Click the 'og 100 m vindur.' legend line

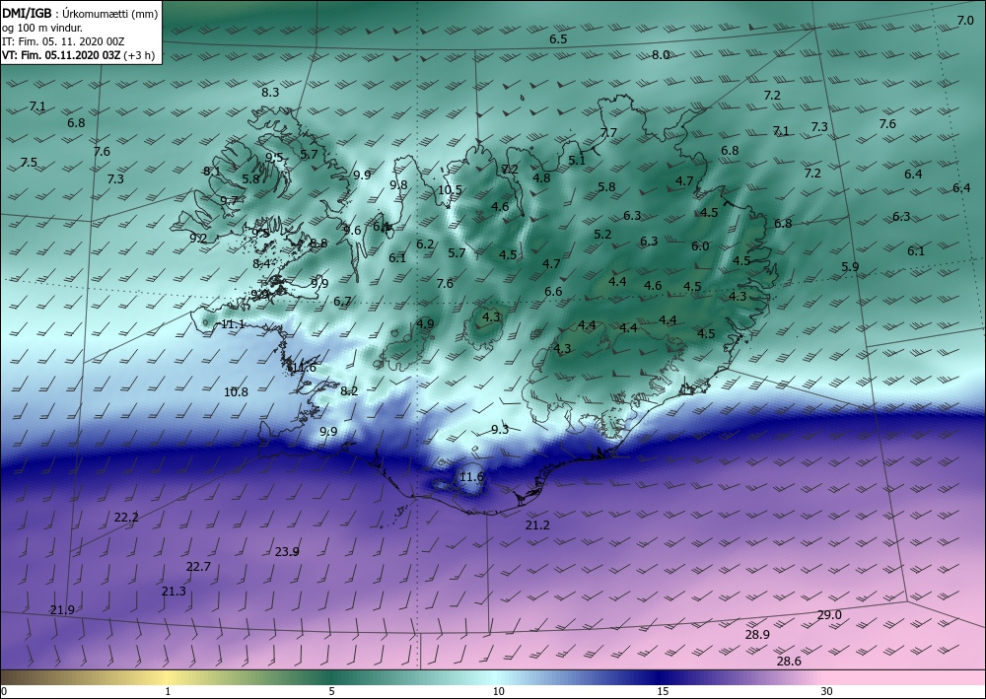[x=42, y=28]
